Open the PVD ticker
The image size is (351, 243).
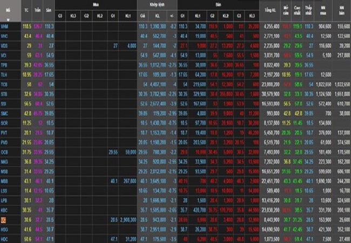pos(4,143)
